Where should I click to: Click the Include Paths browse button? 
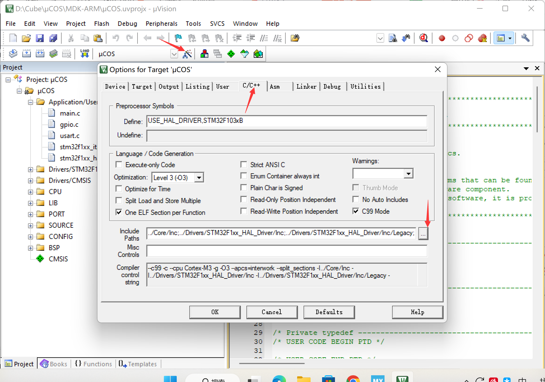(423, 233)
